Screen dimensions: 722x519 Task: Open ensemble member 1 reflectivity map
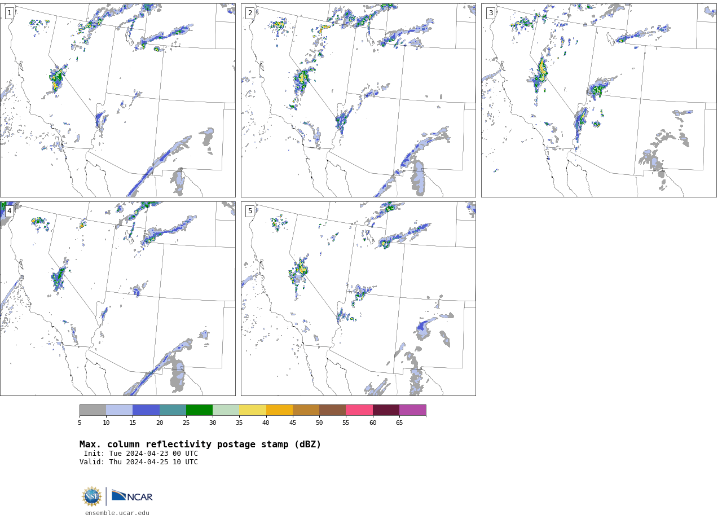click(118, 100)
